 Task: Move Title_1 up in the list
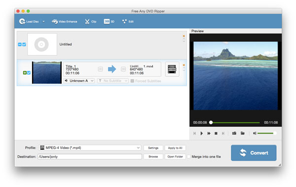[x=184, y=68]
